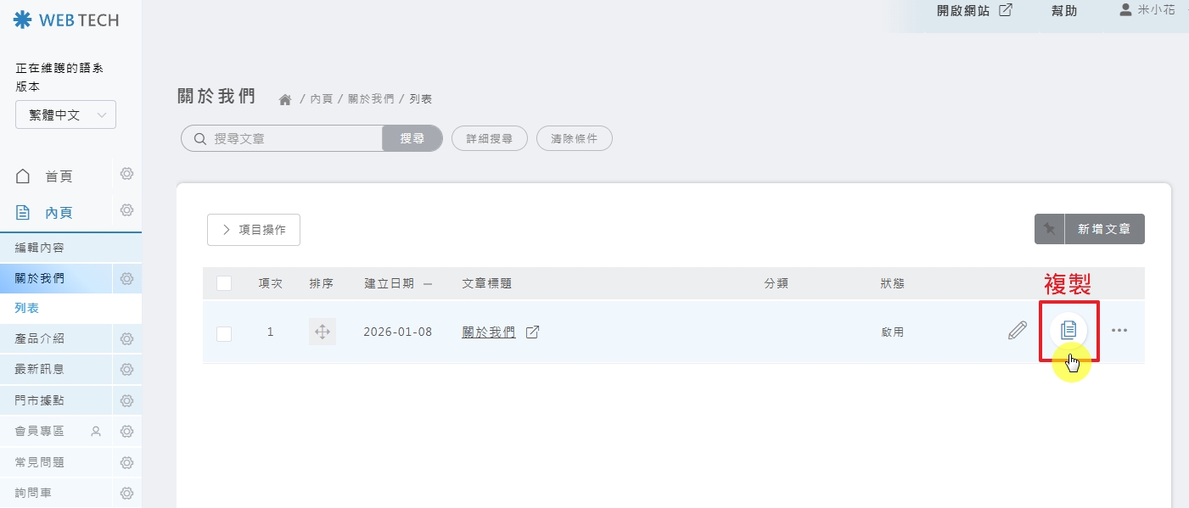1189x508 pixels.
Task: Expand the 項目操作 actions menu
Action: 254,230
